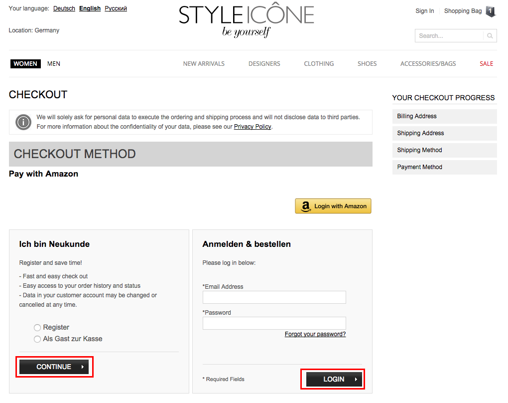Click Billing Address progress step
The height and width of the screenshot is (403, 508).
444,116
